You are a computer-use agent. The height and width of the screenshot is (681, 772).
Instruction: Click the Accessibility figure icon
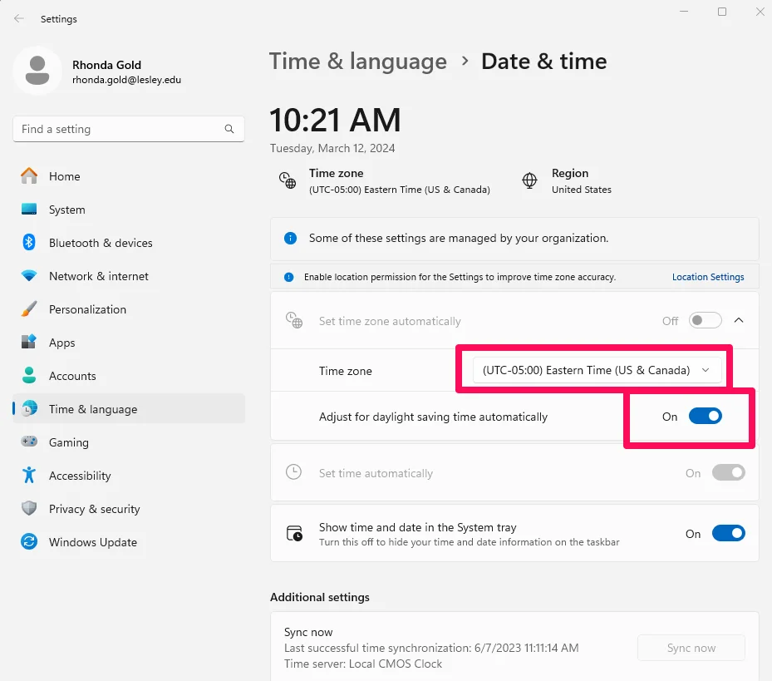click(x=29, y=476)
